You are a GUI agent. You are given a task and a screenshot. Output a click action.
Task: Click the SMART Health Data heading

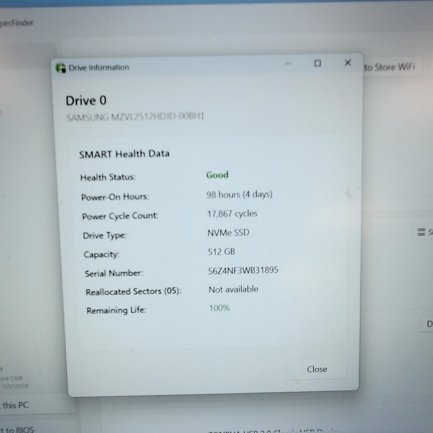click(x=124, y=154)
